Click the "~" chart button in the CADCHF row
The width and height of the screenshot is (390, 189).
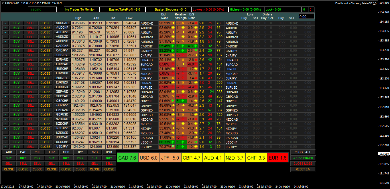point(5,46)
